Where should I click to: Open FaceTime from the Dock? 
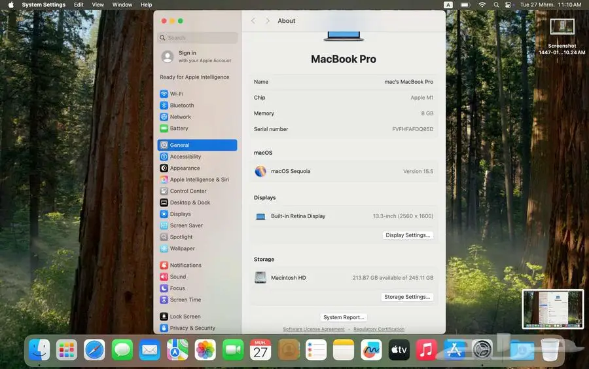pos(233,350)
